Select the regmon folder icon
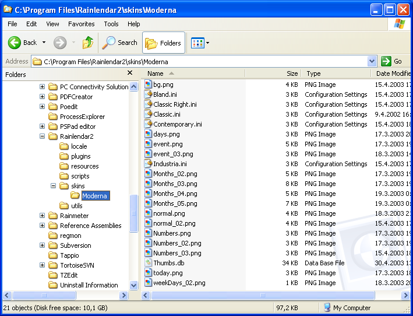This screenshot has width=413, height=316. (53, 236)
